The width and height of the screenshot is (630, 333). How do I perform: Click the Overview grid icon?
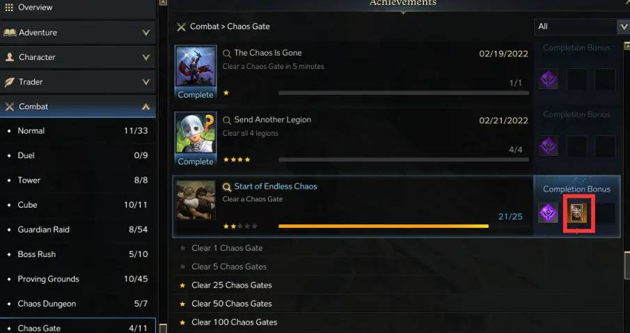(x=9, y=8)
